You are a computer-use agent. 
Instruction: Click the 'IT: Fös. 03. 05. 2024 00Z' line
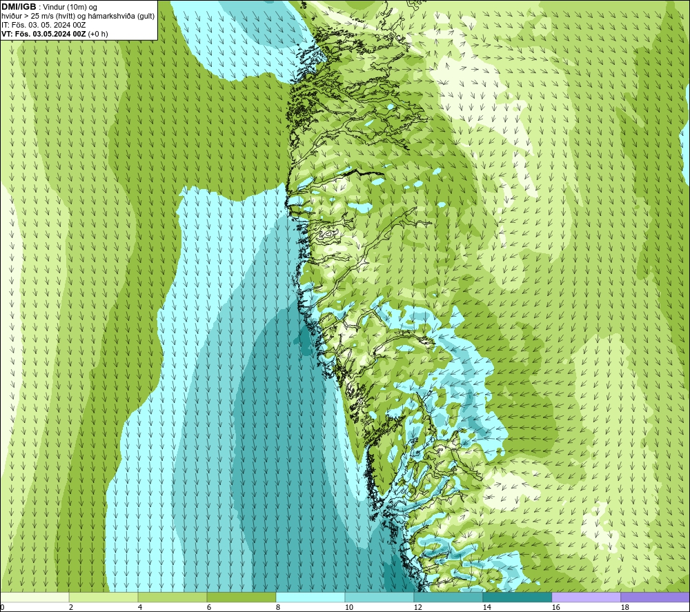click(x=43, y=25)
